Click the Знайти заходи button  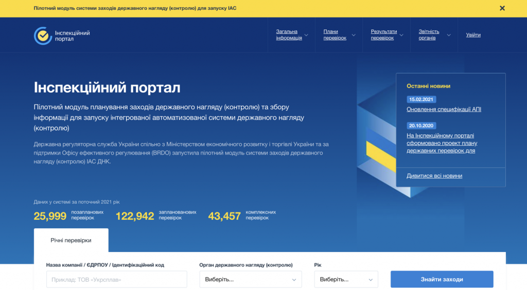click(442, 279)
